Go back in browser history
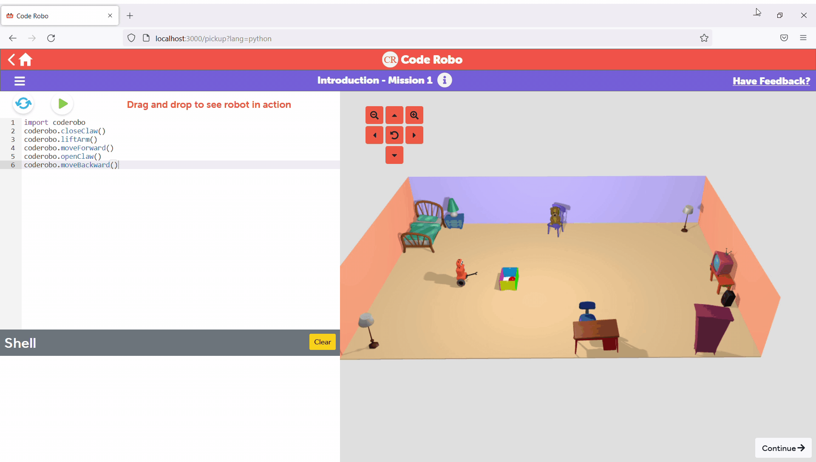This screenshot has width=816, height=462. (13, 38)
